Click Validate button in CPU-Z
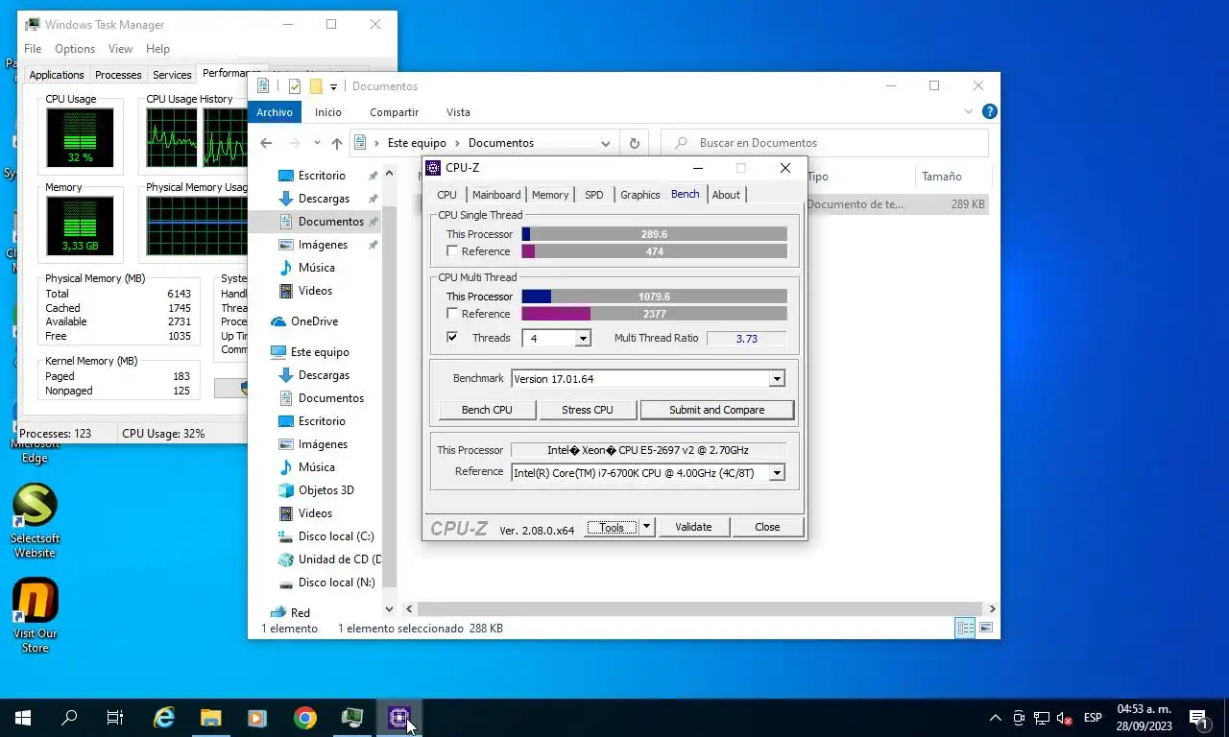Image resolution: width=1229 pixels, height=737 pixels. [693, 527]
